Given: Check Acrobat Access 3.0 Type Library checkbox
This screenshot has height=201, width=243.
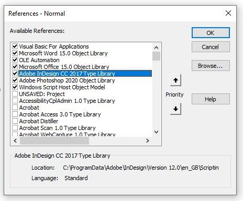Looking at the screenshot, I should (x=15, y=114).
